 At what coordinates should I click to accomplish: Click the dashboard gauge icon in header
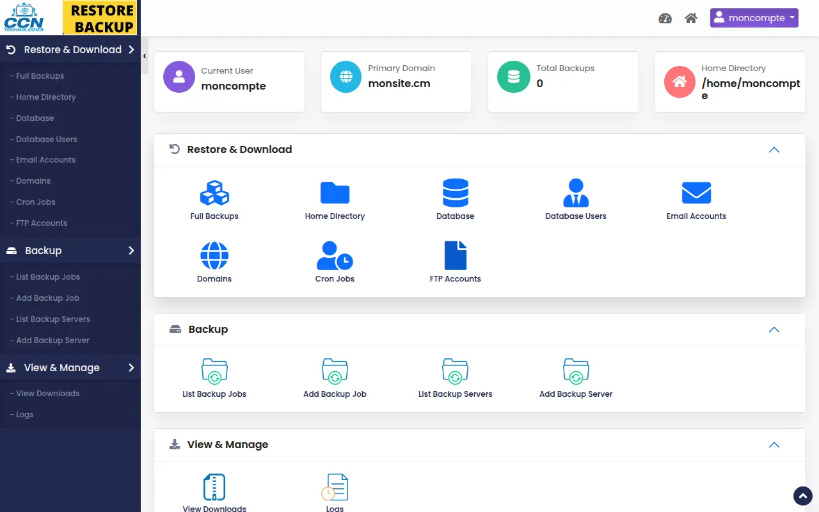665,18
